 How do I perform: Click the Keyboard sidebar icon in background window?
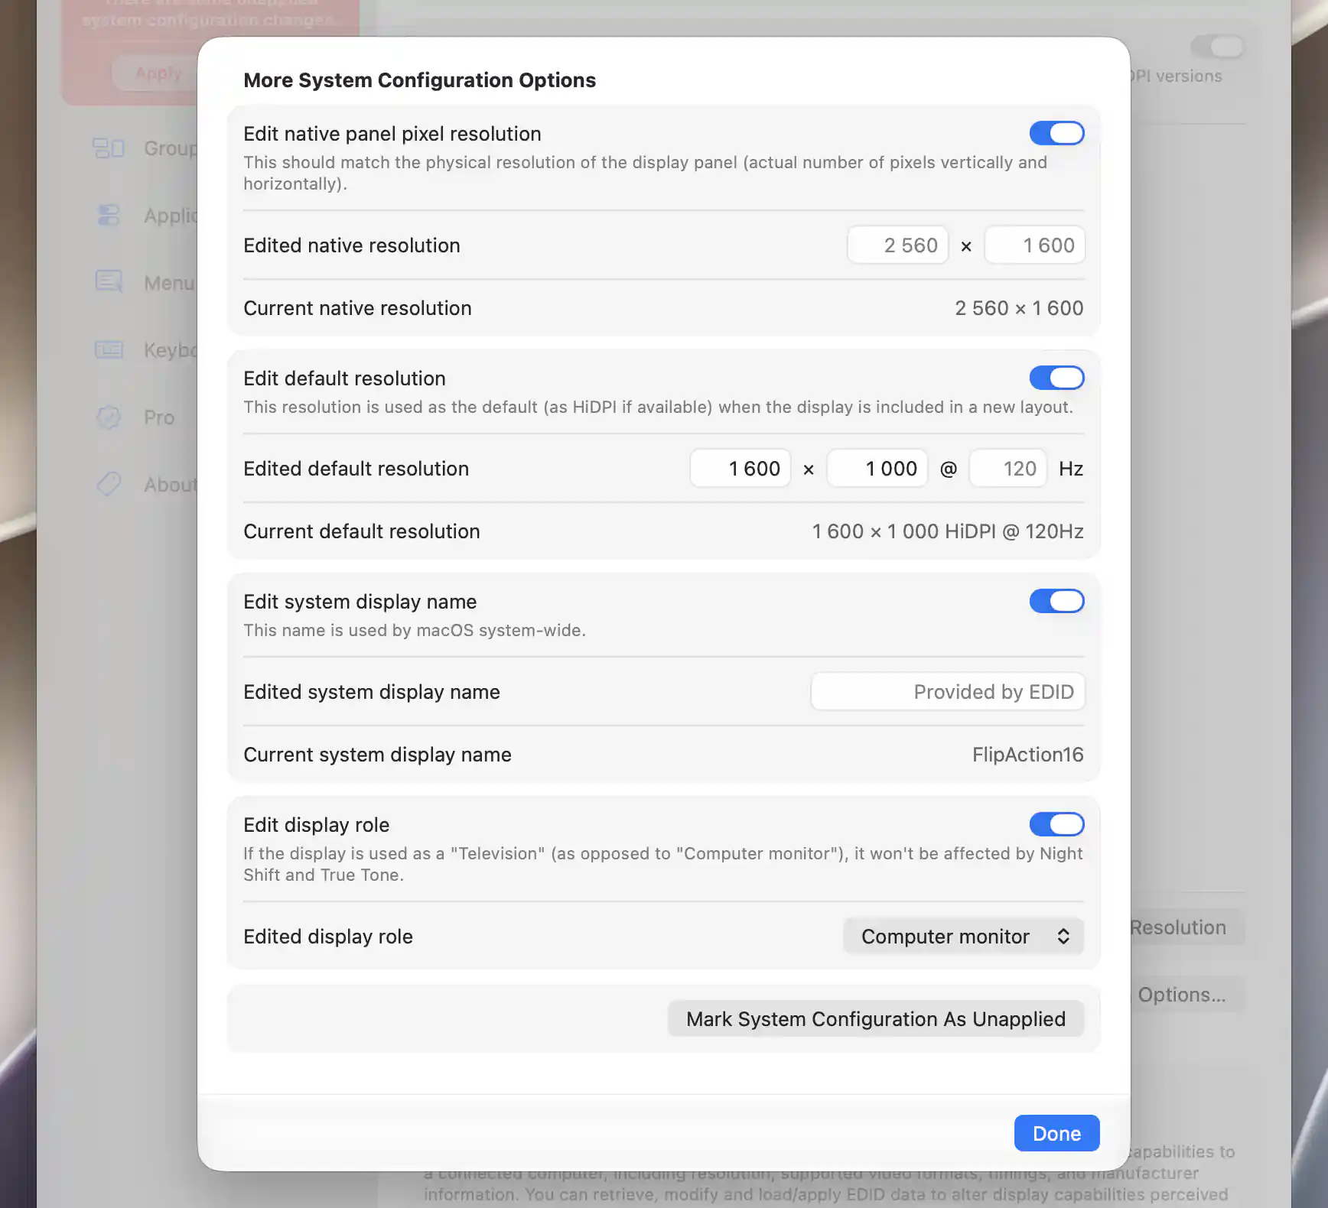(x=109, y=350)
